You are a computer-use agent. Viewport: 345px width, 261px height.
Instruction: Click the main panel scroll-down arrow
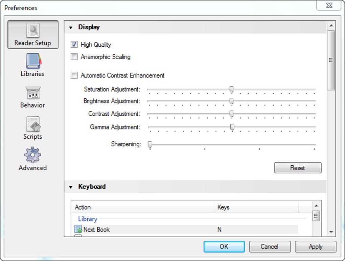[x=331, y=232]
